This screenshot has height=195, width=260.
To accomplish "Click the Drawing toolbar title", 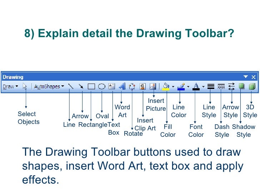I will pos(13,77).
